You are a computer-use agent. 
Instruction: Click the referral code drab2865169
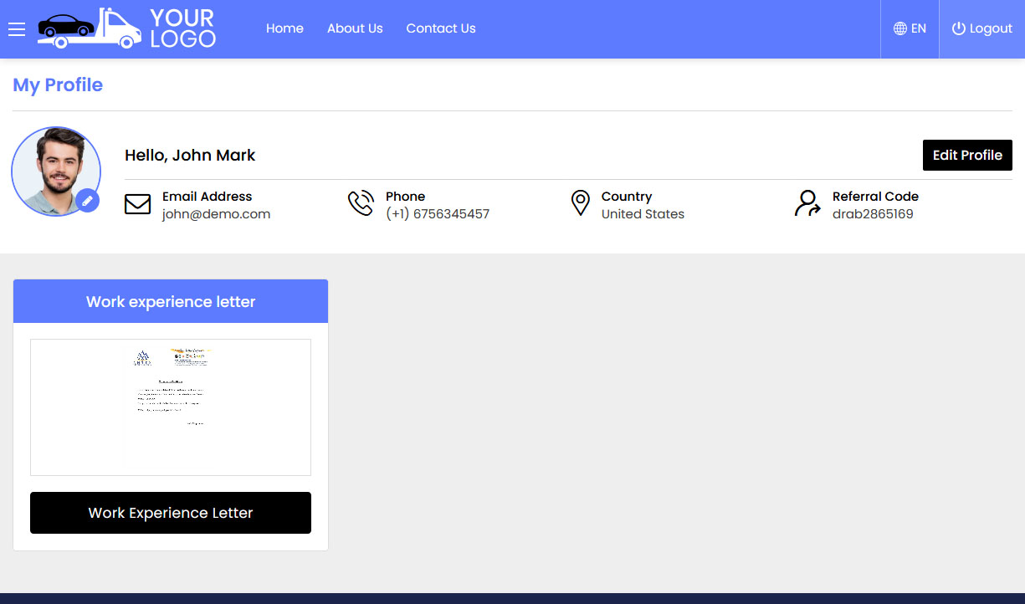873,214
